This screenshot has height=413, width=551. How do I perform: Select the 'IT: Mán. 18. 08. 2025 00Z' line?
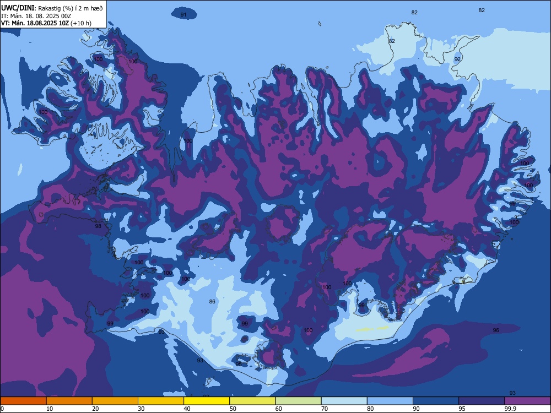click(36, 16)
